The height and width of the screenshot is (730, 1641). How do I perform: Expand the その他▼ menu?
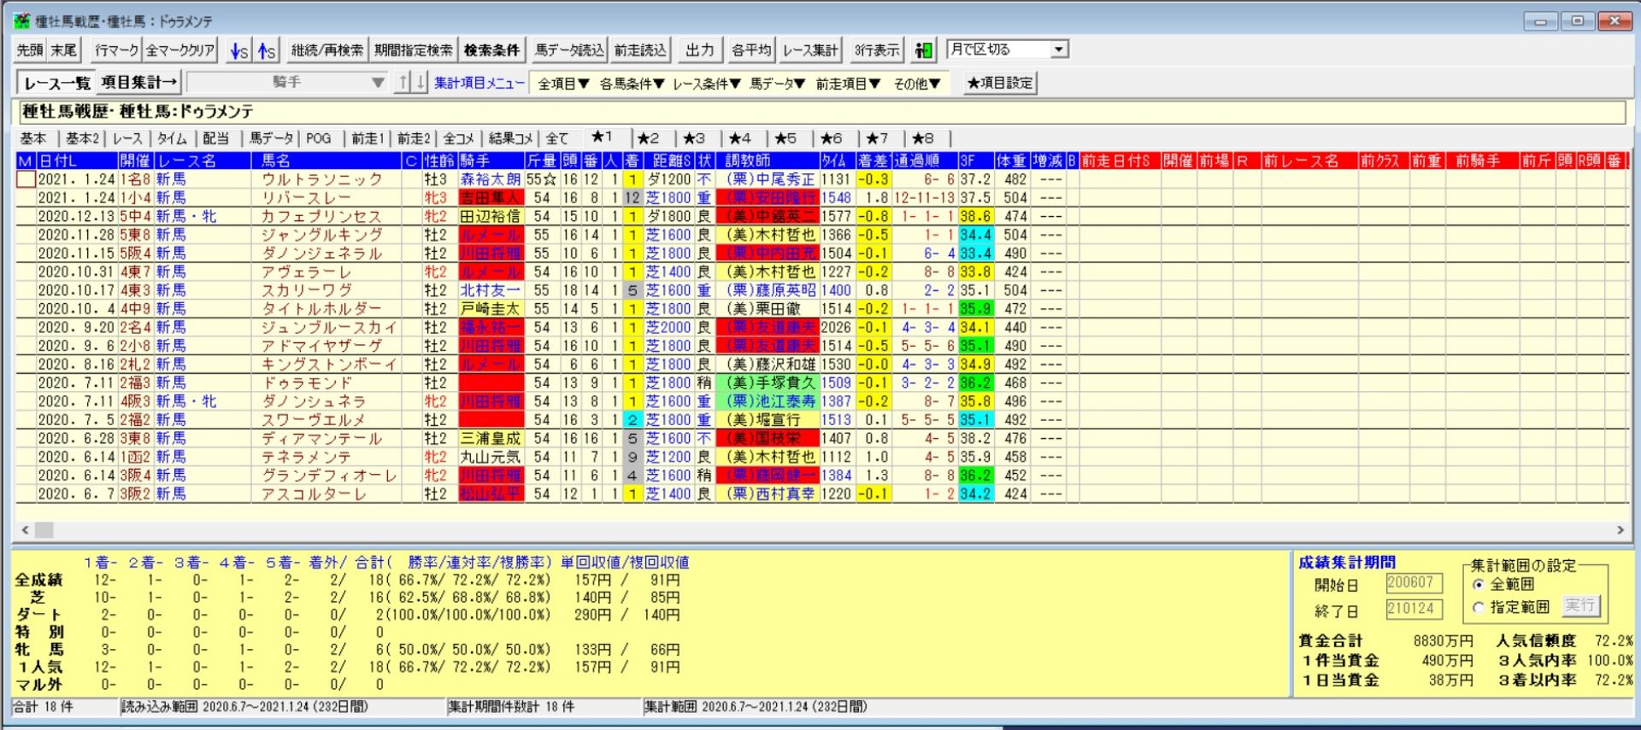point(916,84)
